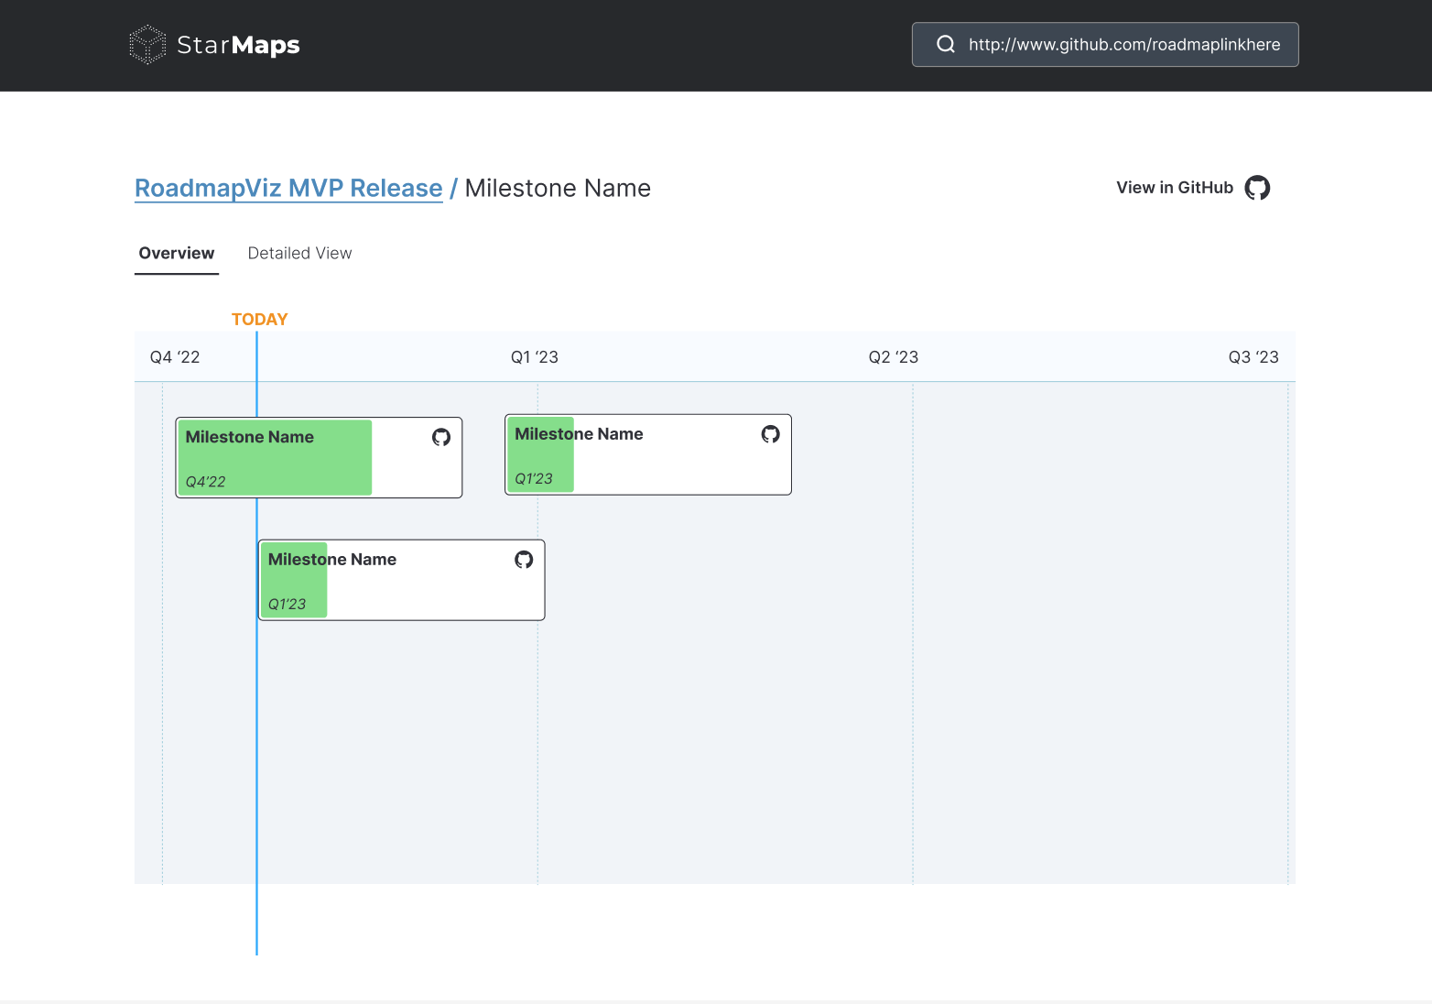The height and width of the screenshot is (1004, 1432).
Task: Click the View in GitHub label
Action: 1174,187
